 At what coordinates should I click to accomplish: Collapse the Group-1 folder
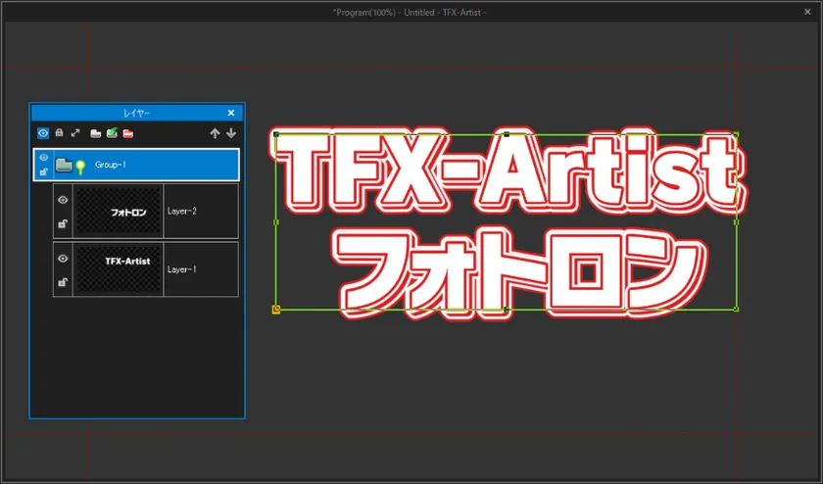pyautogui.click(x=64, y=165)
